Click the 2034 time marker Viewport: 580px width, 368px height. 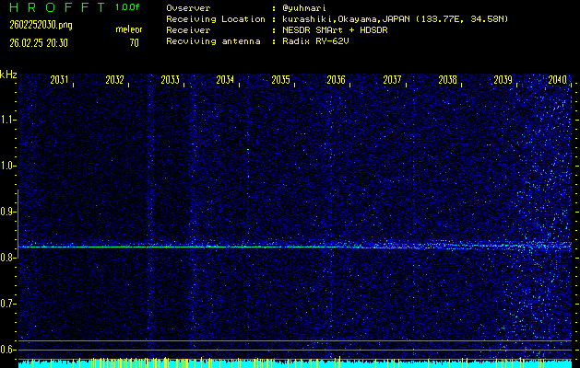[225, 80]
